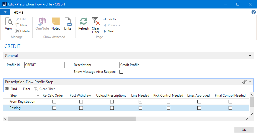Click the Next record arrow
Image resolution: width=257 pixels, height=136 pixels.
[109, 31]
